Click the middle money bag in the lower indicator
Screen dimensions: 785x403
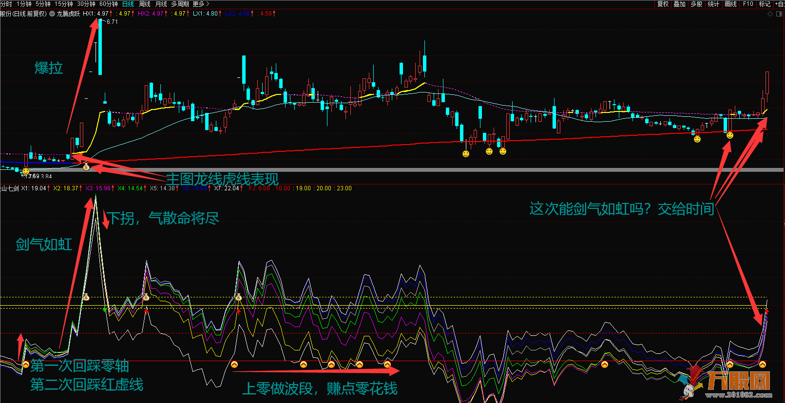(146, 297)
